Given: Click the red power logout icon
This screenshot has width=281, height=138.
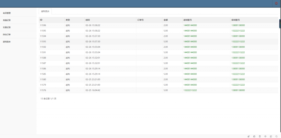Looking at the screenshot, I should pos(276,3).
